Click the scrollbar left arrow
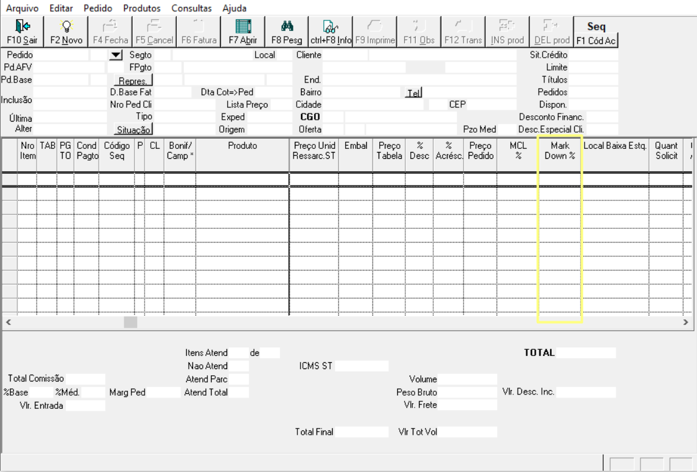 point(9,323)
